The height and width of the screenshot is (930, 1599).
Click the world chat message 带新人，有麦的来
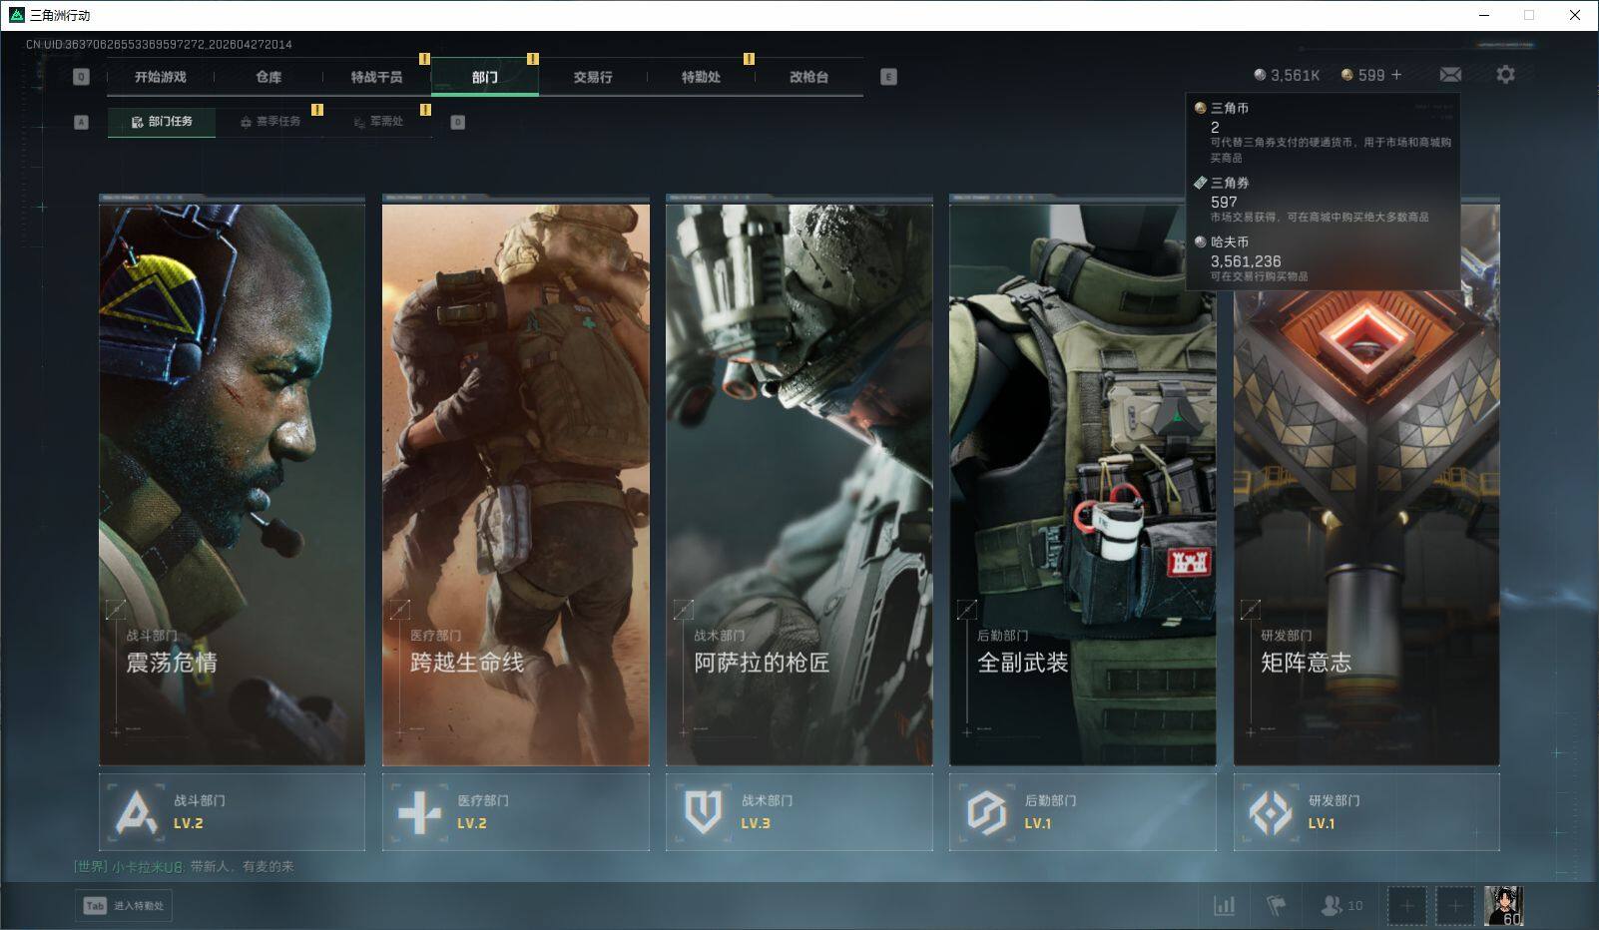tap(243, 867)
